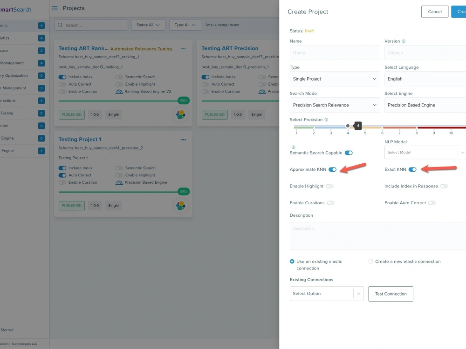Click the Select Precision info icon
This screenshot has width=466, height=349.
pyautogui.click(x=326, y=120)
